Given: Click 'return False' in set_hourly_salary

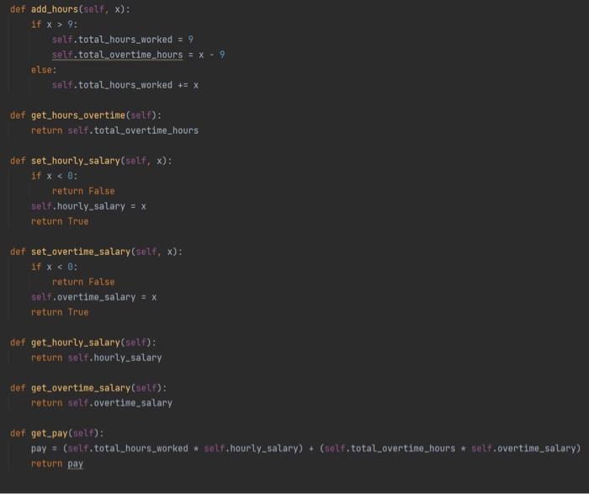Looking at the screenshot, I should [x=83, y=191].
